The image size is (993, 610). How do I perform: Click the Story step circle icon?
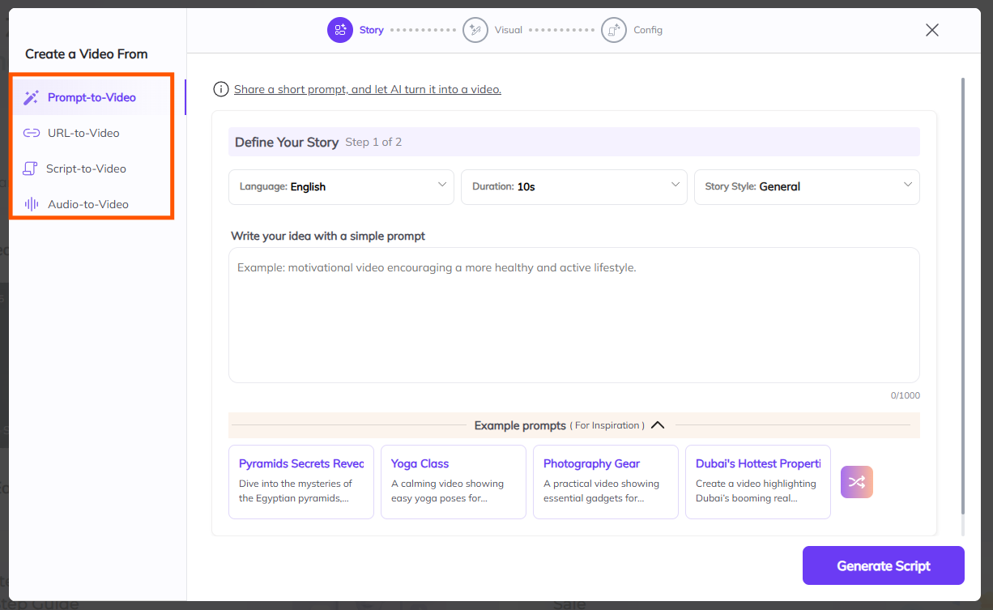tap(340, 30)
